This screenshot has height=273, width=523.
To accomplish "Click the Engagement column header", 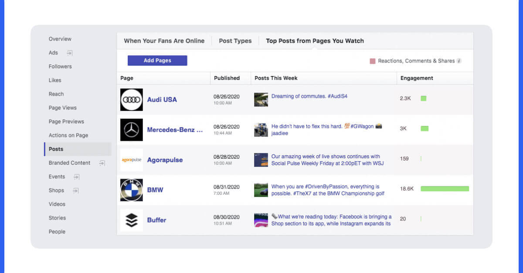I will 417,78.
